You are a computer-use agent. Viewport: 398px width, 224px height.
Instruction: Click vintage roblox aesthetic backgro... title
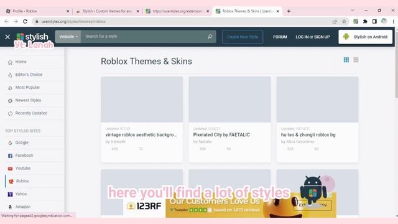click(x=141, y=135)
